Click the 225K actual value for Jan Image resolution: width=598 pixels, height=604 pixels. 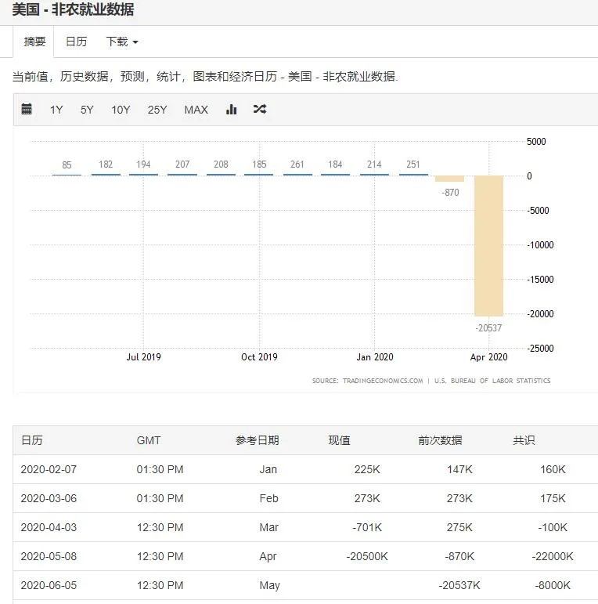[x=367, y=469]
